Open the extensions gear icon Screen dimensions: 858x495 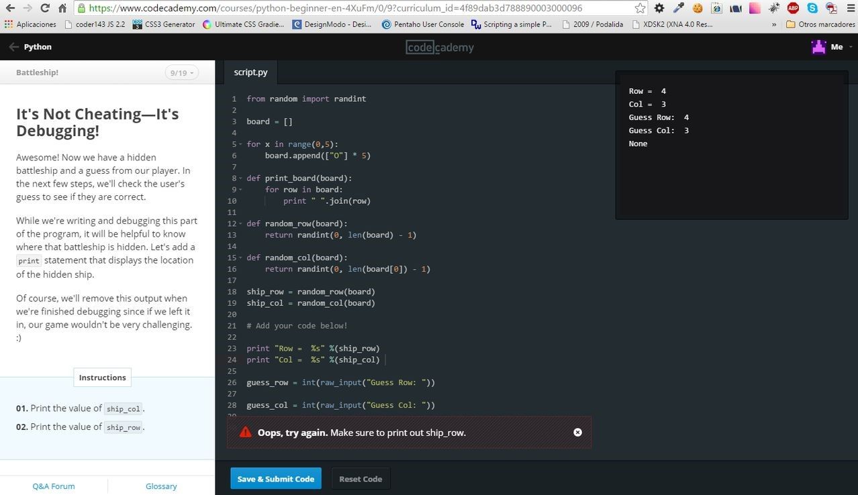pyautogui.click(x=659, y=7)
